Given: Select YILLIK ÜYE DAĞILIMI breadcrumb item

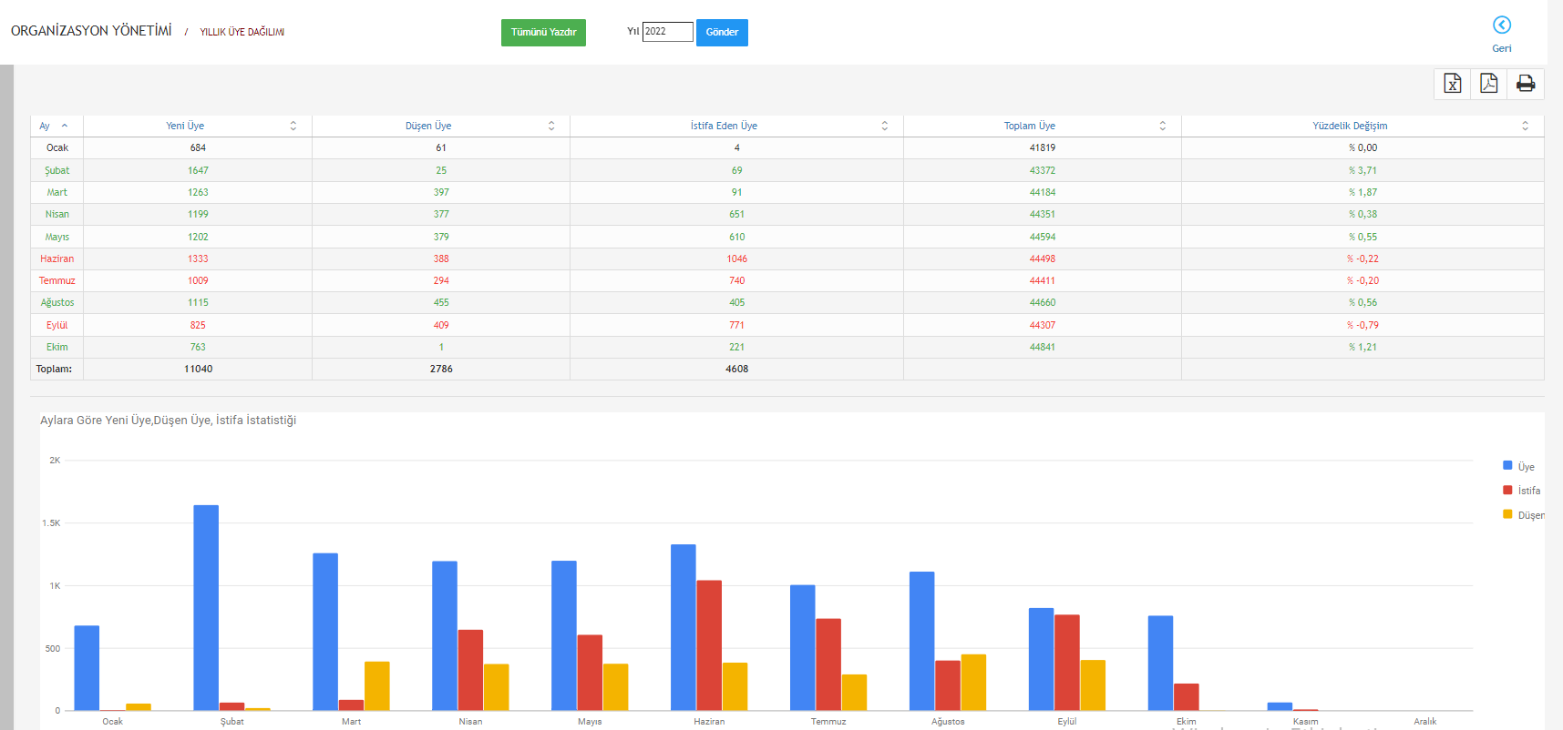Looking at the screenshot, I should pyautogui.click(x=242, y=32).
